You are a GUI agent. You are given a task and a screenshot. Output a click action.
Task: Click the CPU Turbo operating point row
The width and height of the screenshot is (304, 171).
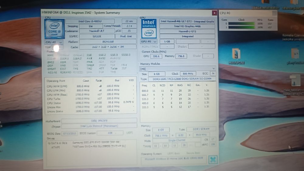[x=90, y=99]
